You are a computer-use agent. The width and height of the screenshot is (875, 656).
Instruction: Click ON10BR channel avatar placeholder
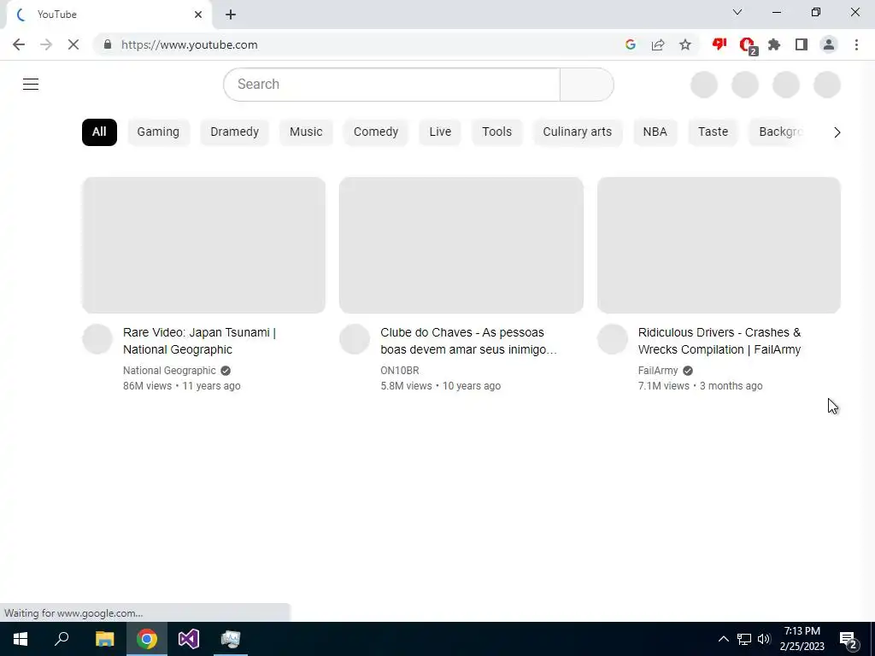pos(355,338)
